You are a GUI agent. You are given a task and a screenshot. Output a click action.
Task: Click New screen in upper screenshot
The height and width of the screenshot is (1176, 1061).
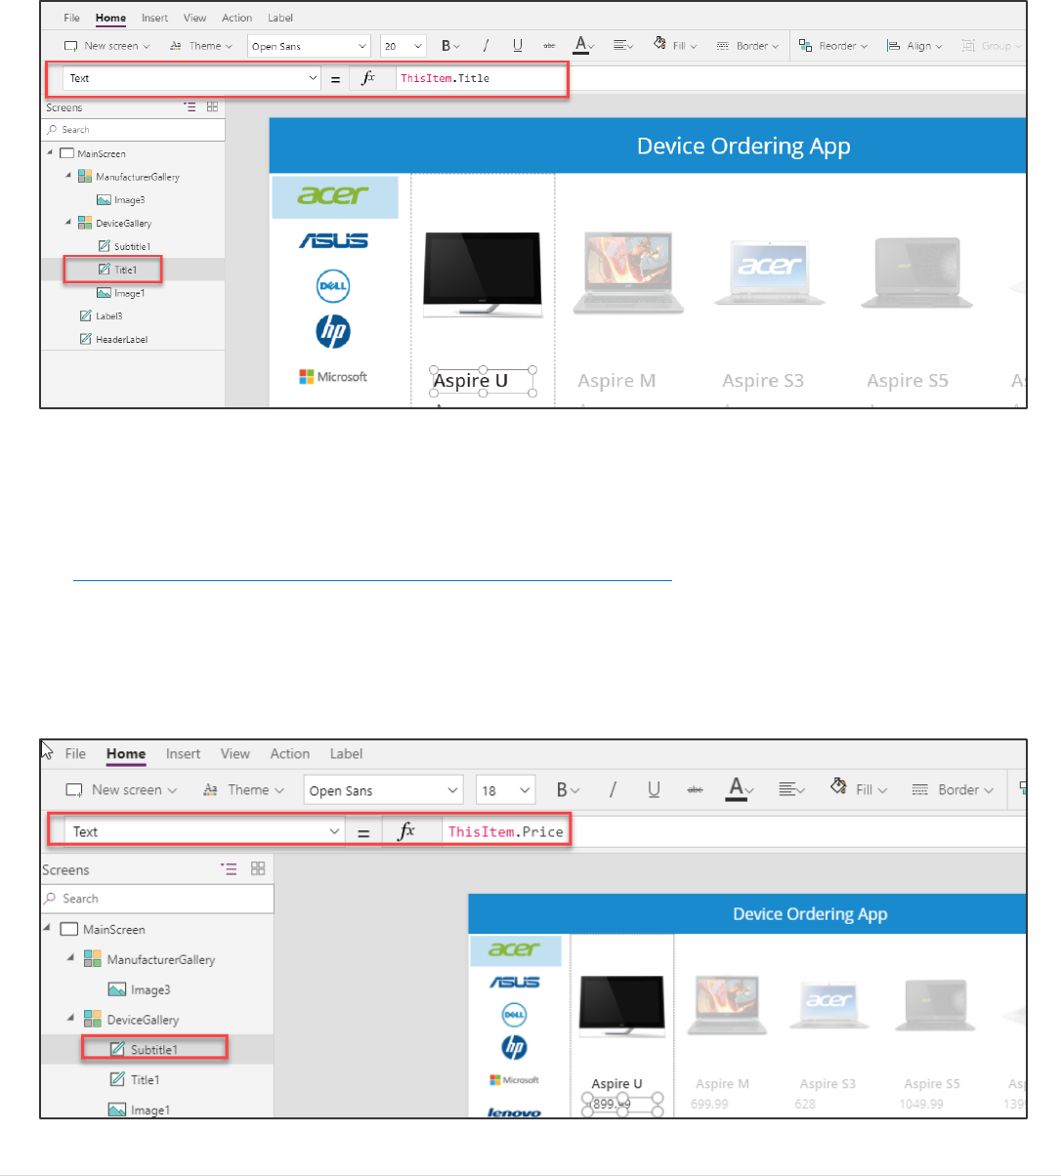(x=107, y=46)
